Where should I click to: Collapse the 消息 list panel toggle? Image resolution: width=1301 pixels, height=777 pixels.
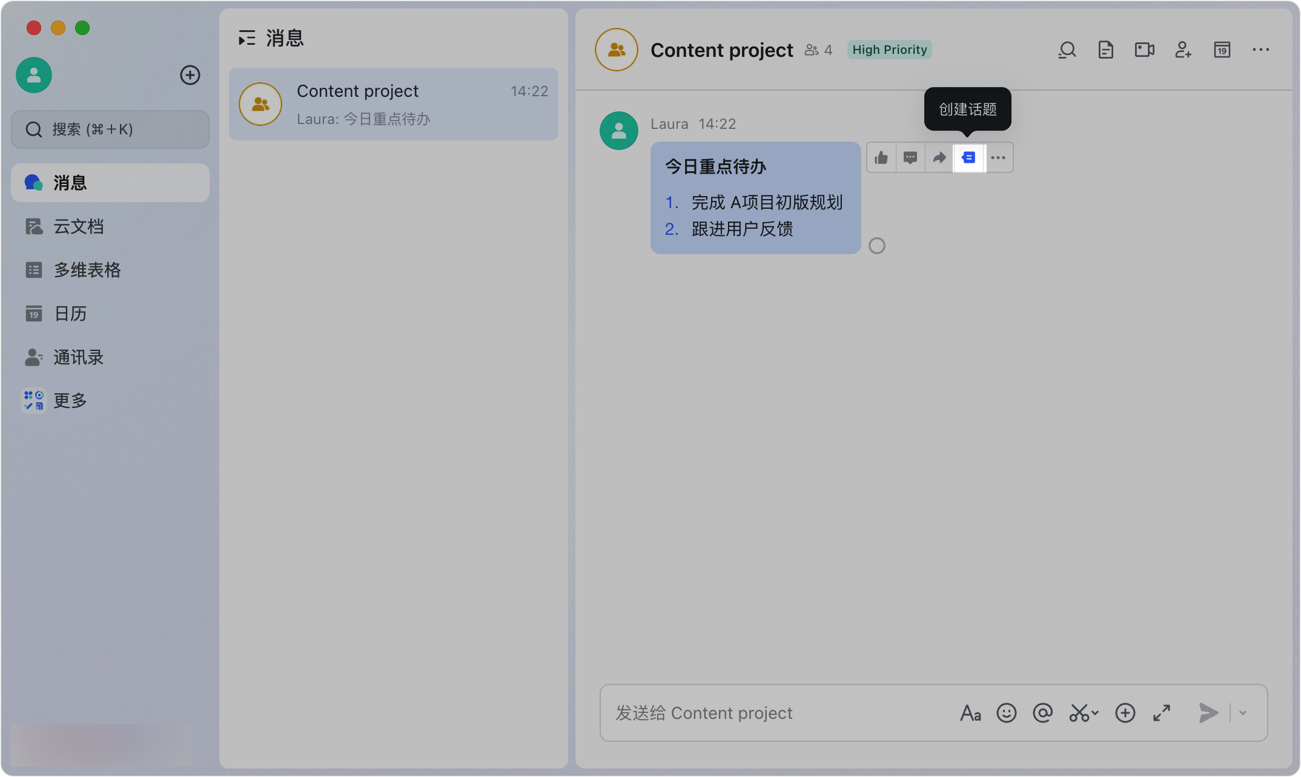tap(247, 38)
